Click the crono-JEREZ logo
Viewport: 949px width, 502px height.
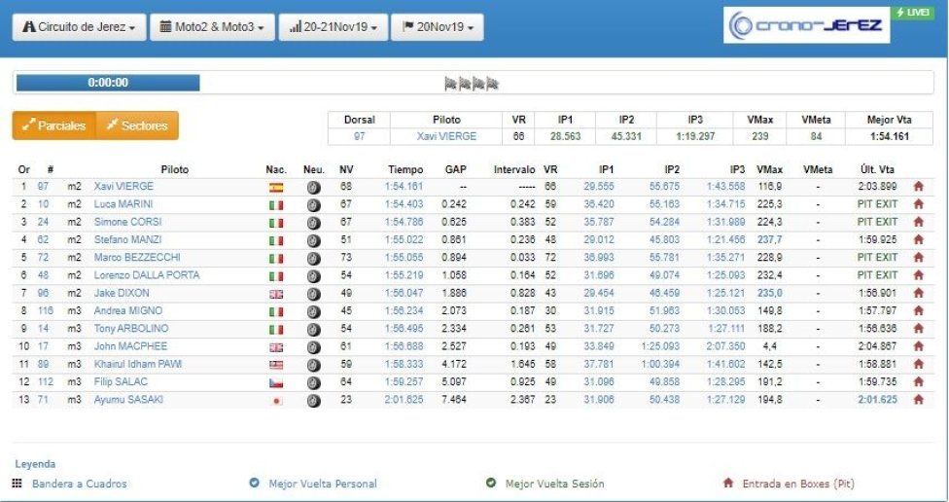click(x=806, y=25)
